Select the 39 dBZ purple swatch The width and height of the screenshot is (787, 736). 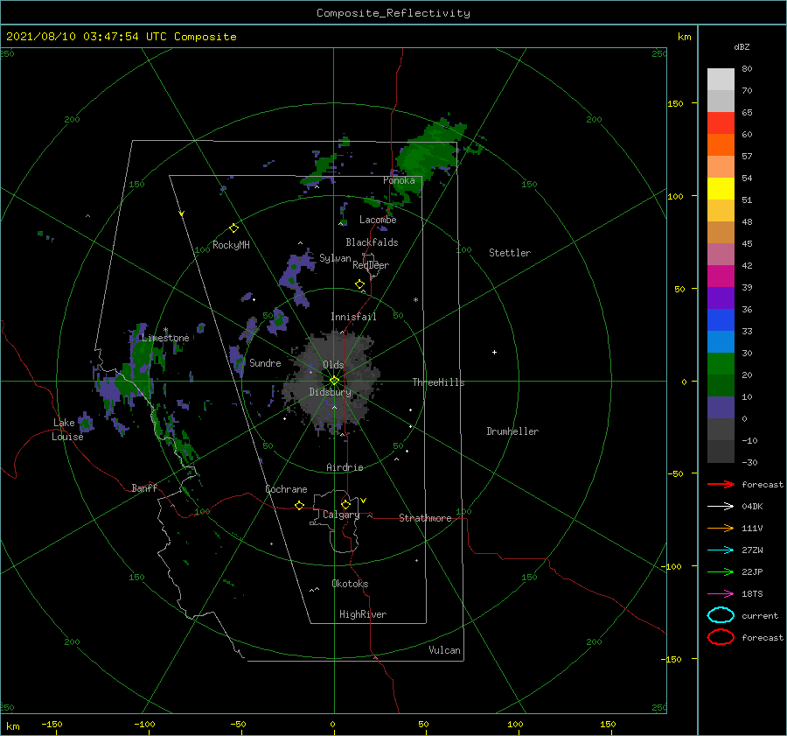coord(721,298)
